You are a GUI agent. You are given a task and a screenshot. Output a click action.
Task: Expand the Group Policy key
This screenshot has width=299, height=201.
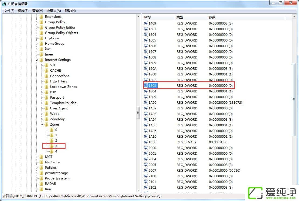click(37, 22)
